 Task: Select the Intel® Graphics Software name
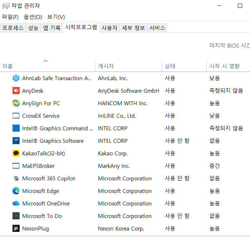tap(53, 141)
